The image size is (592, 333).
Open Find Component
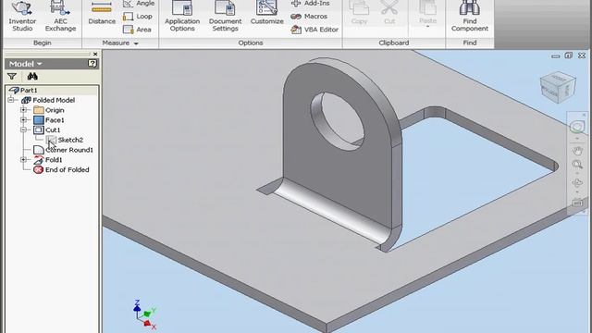click(470, 17)
